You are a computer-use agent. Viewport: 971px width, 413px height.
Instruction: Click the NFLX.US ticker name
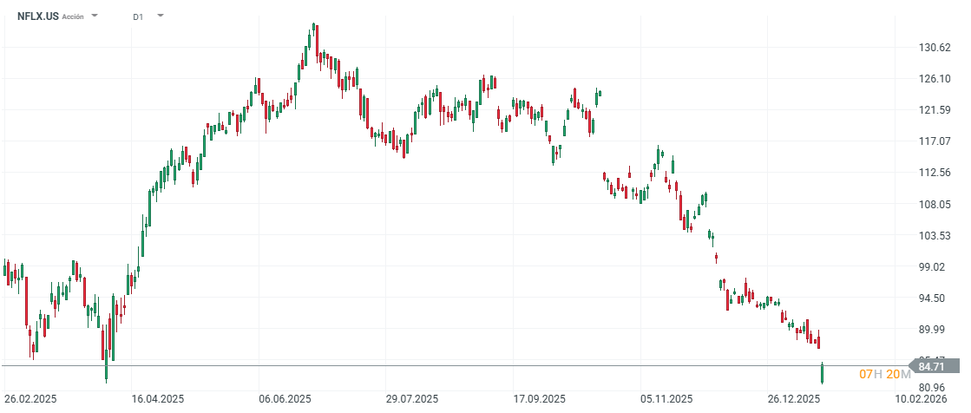coord(38,16)
